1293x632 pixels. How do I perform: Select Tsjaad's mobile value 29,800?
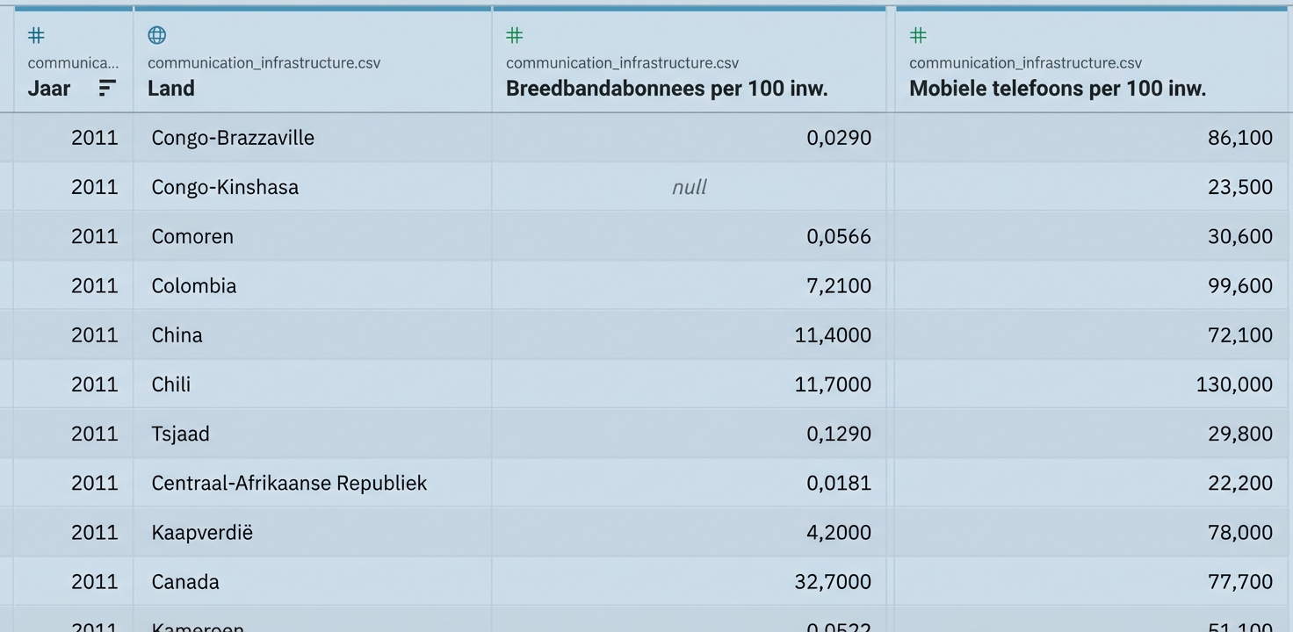point(1241,433)
